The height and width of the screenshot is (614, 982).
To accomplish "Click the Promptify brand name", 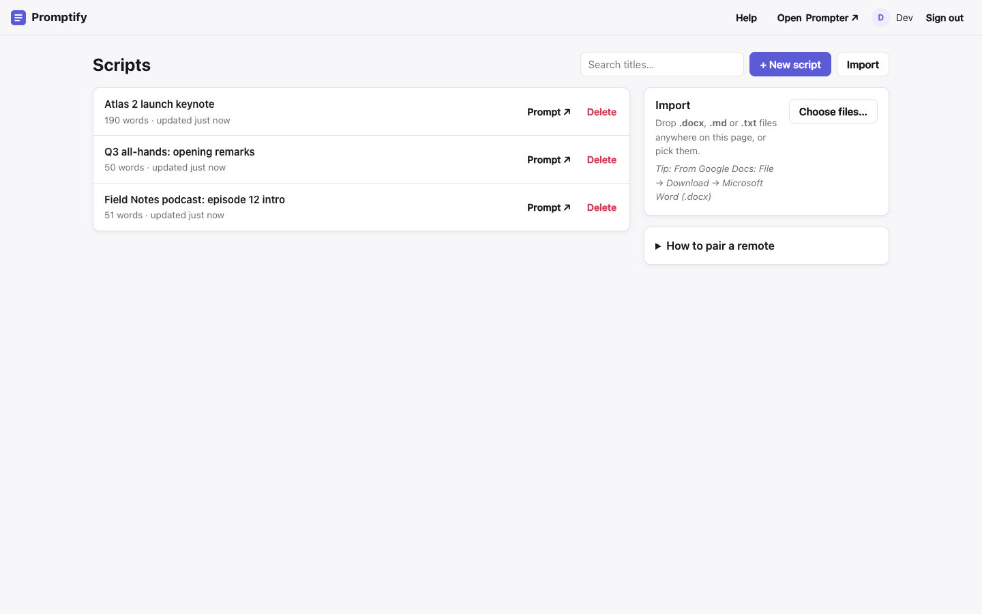I will coord(59,17).
